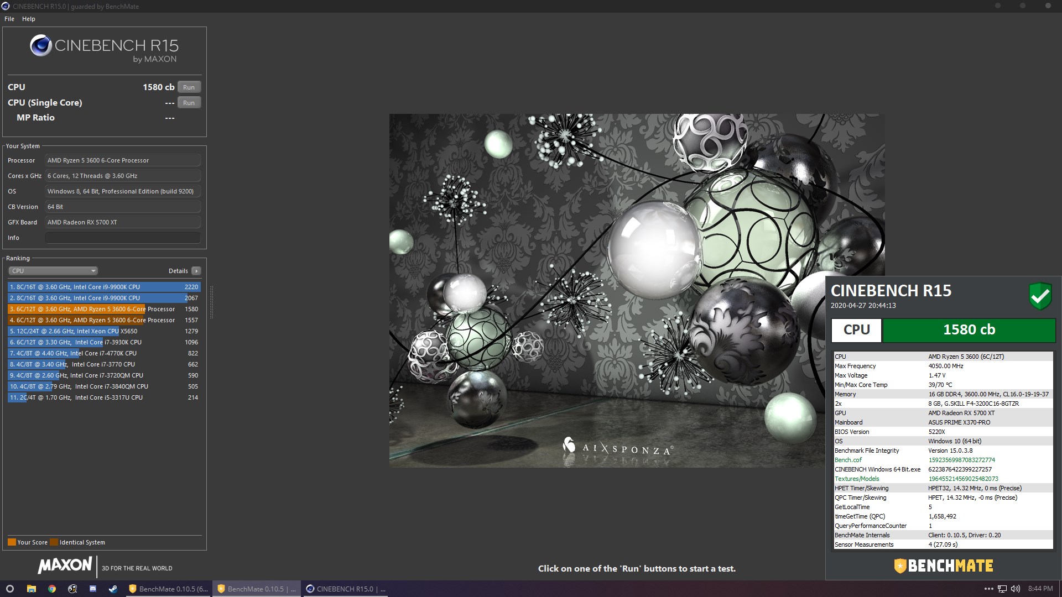
Task: Select ranking entry 6 i7-3930K
Action: [104, 342]
